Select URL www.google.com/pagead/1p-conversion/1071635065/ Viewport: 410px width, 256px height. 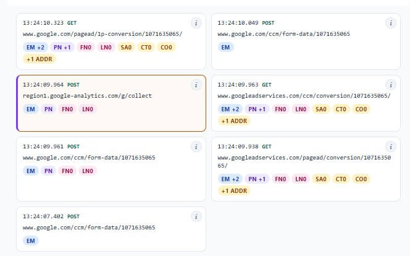(102, 34)
